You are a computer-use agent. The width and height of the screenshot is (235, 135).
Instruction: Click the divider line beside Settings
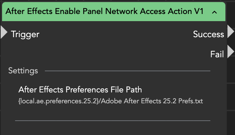127,71
